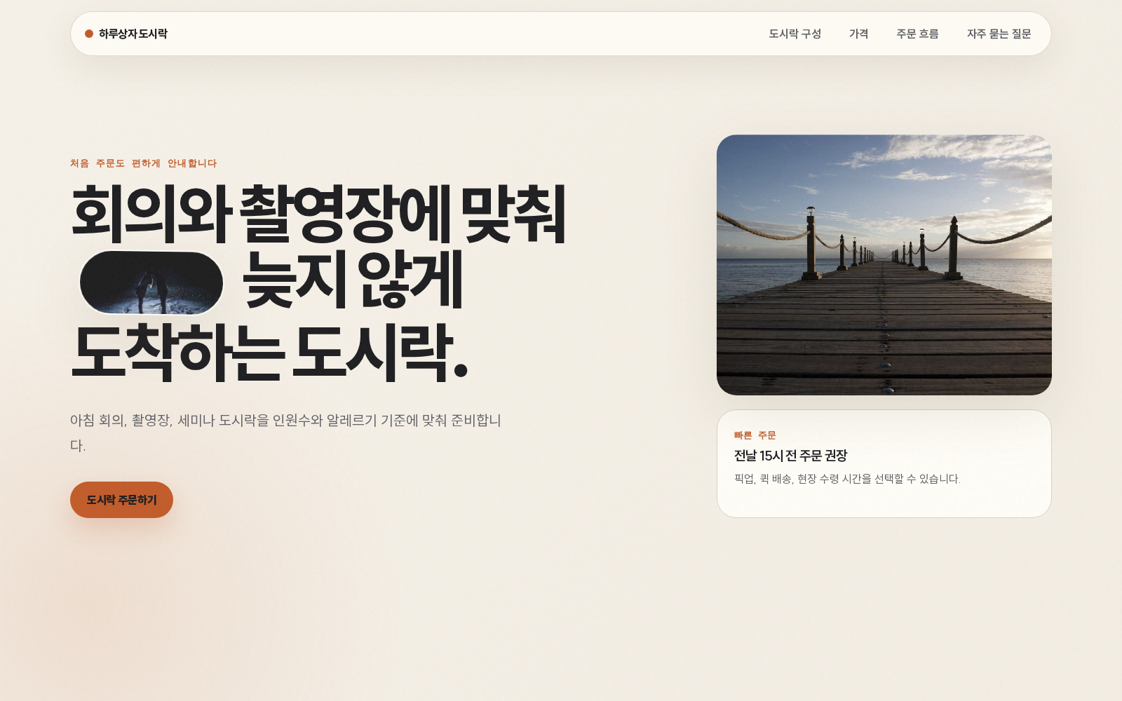Navigate to 자주 묻는 질문
The image size is (1122, 701).
[999, 34]
